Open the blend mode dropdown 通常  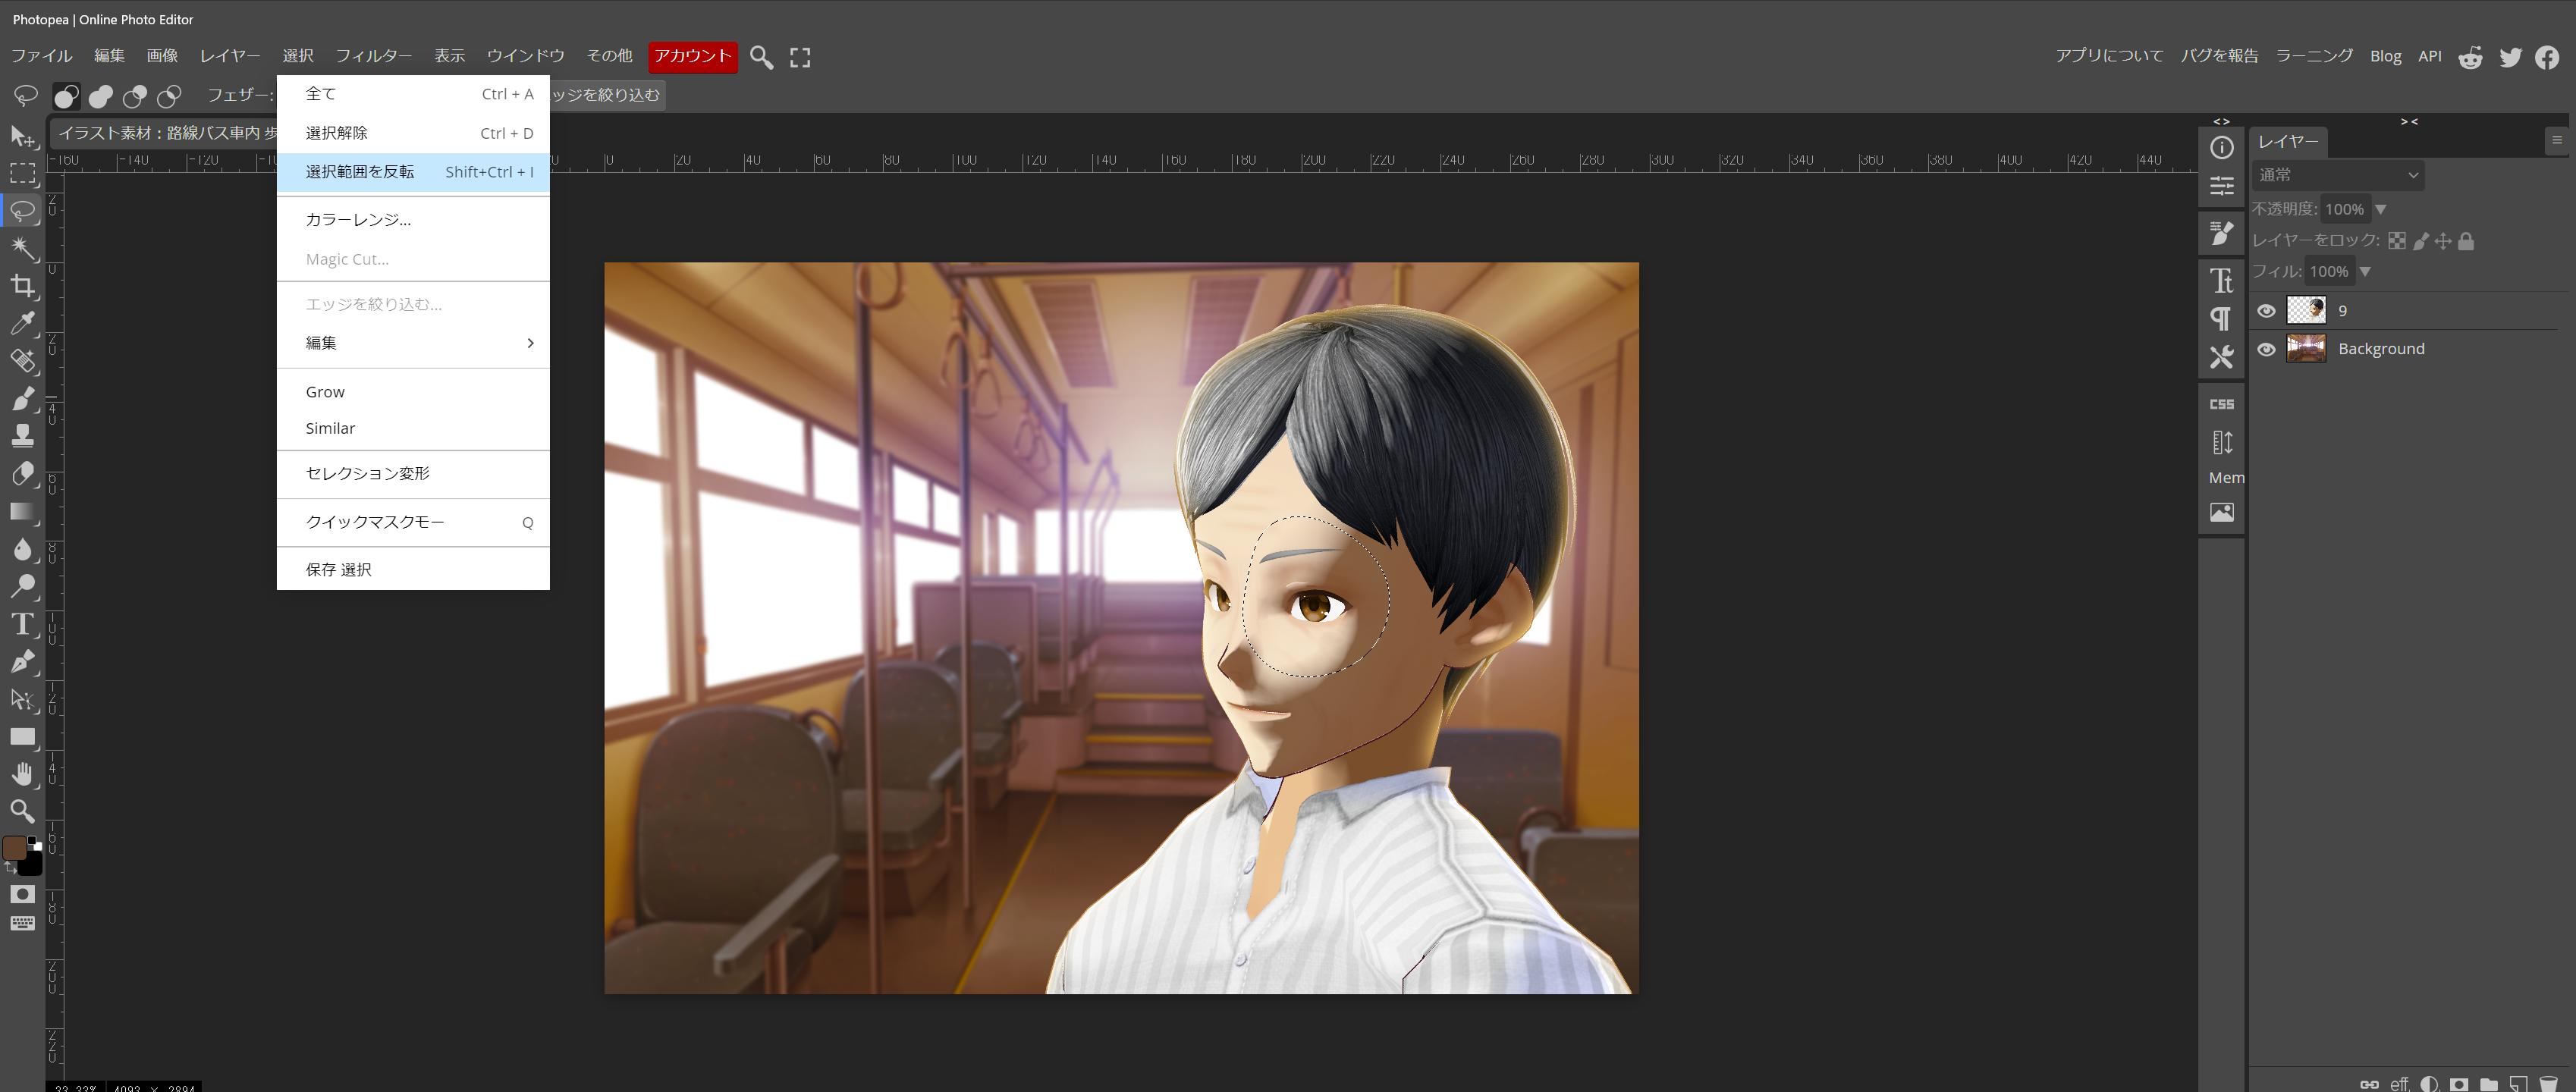(2337, 175)
